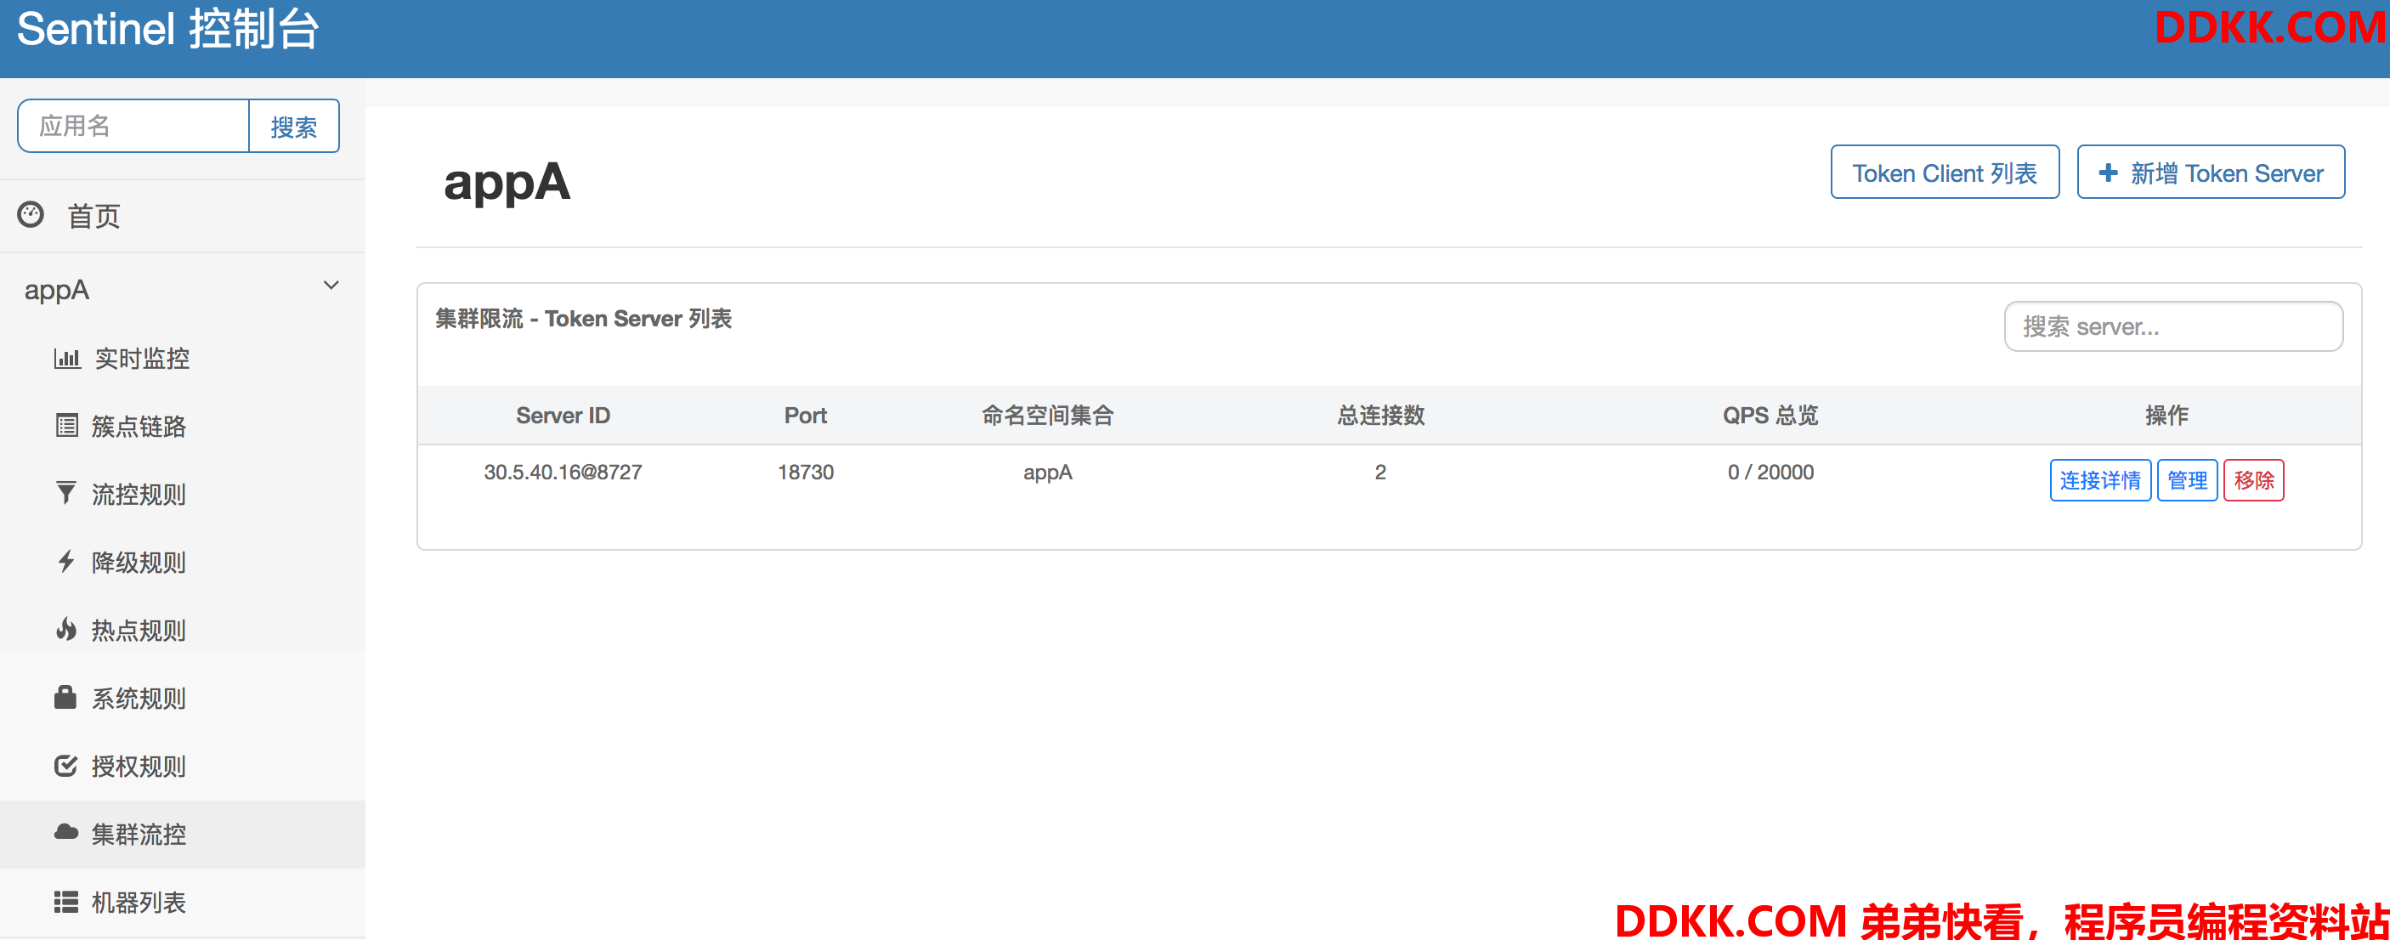Click namespace cell appA in table
Viewport: 2390px width, 940px height.
(1047, 473)
